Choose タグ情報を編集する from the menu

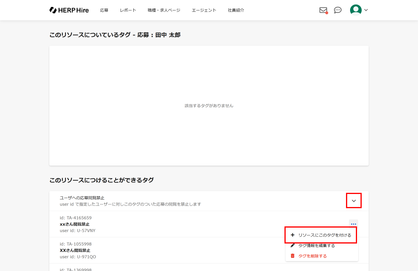(x=322, y=246)
